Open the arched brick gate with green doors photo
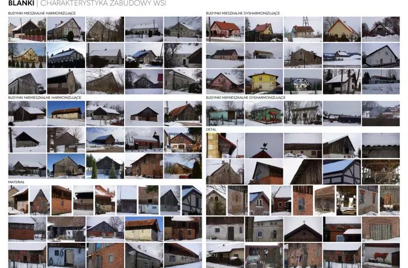The width and height of the screenshot is (408, 268). [381, 229]
